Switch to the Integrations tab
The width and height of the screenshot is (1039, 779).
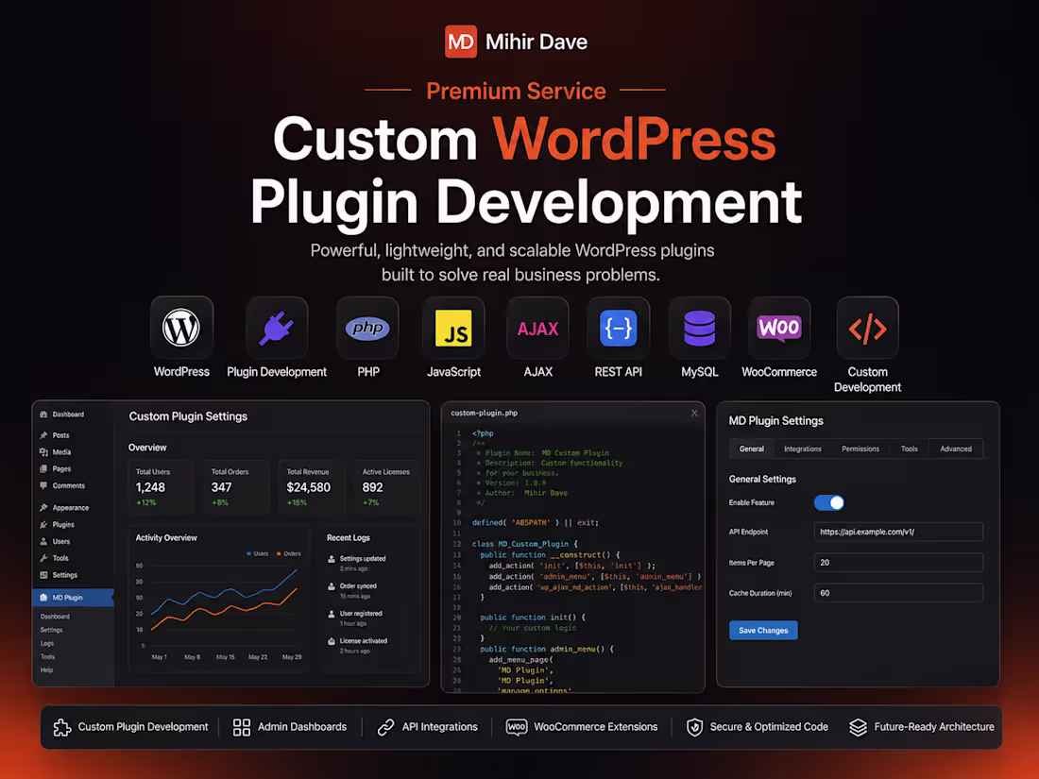coord(803,449)
